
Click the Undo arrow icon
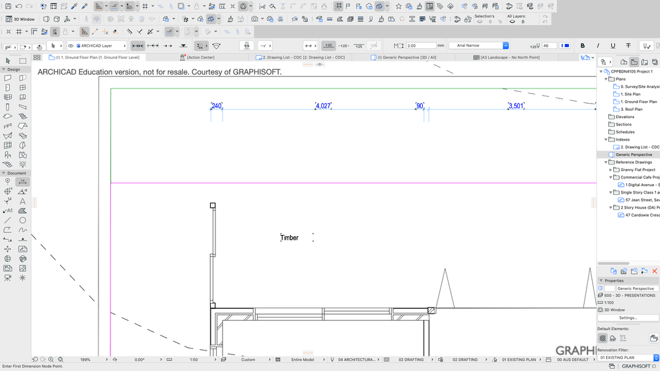19,6
